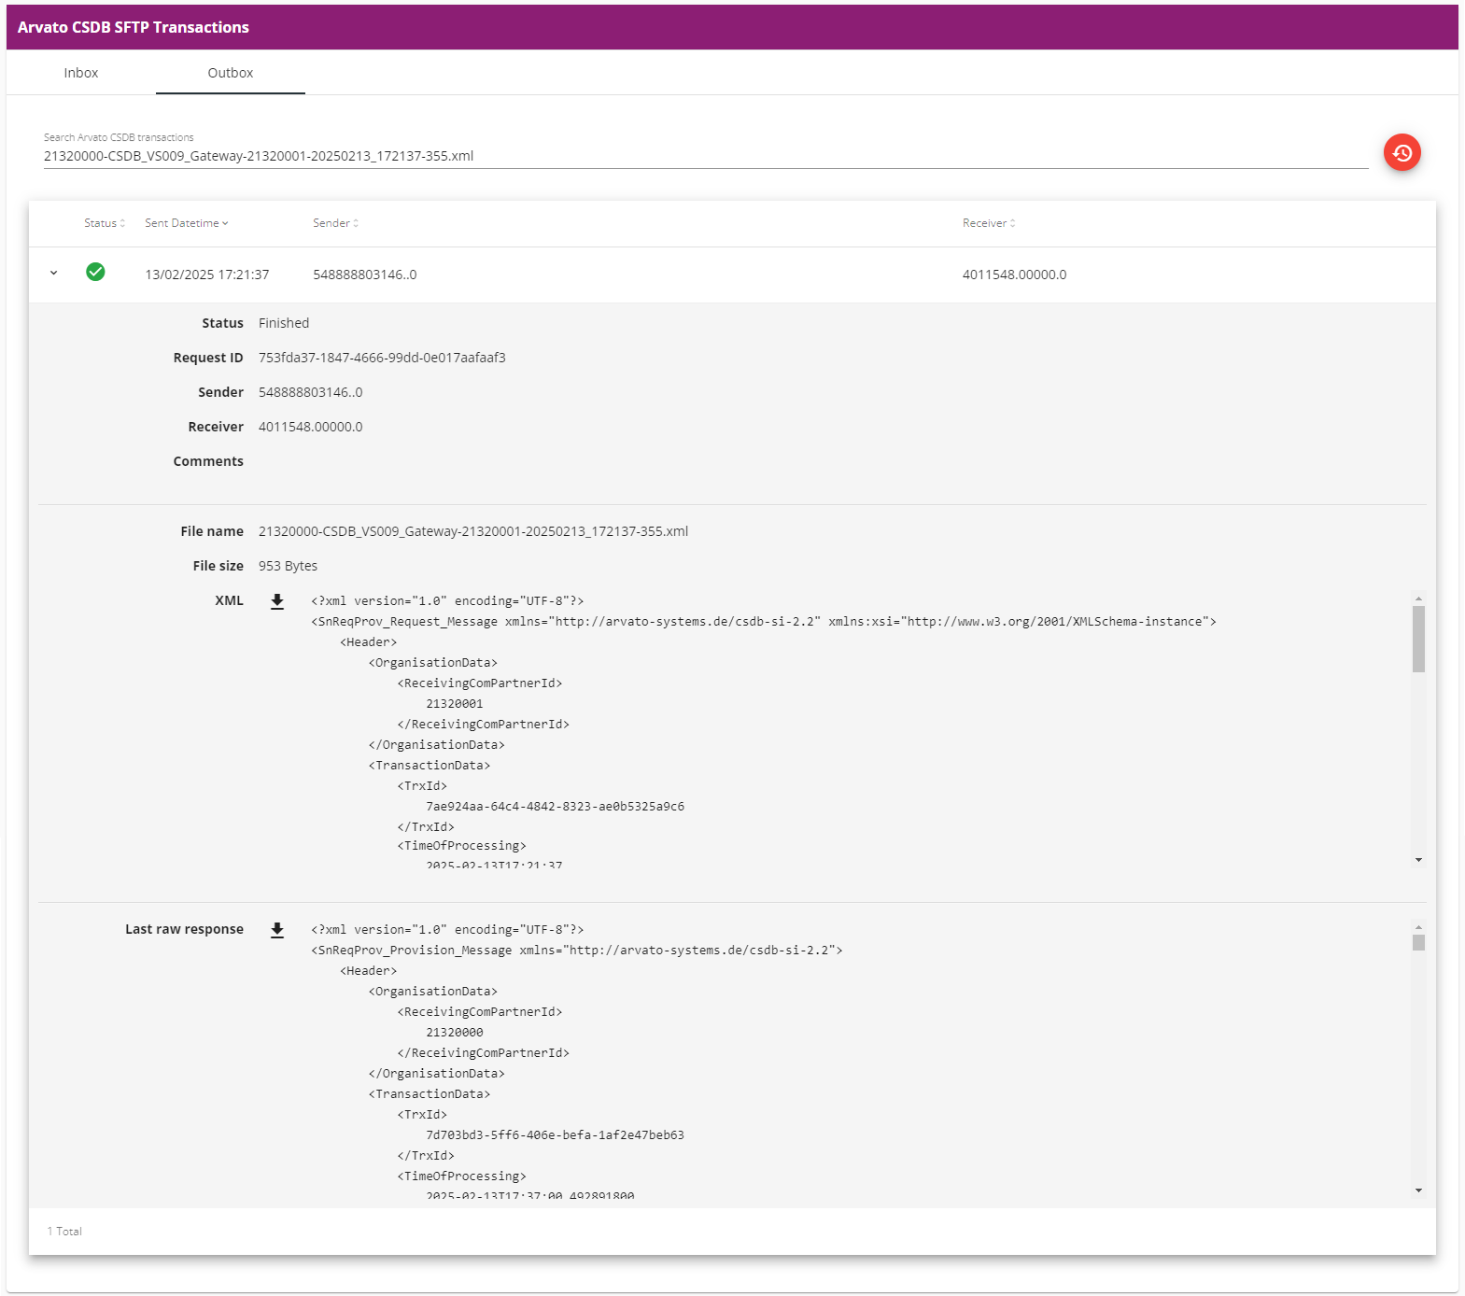Viewport: 1465px width, 1296px height.
Task: Click raw response pane scrollbar thumb
Action: pos(1418,942)
